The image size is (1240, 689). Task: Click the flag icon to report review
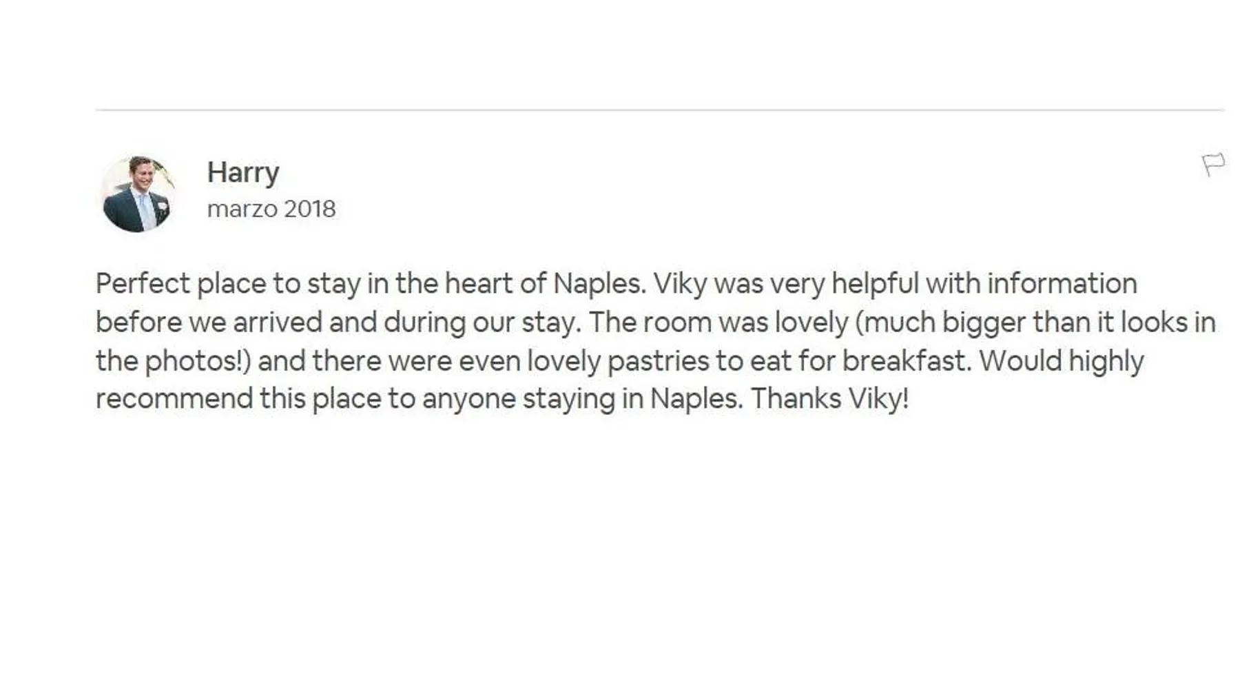point(1213,164)
